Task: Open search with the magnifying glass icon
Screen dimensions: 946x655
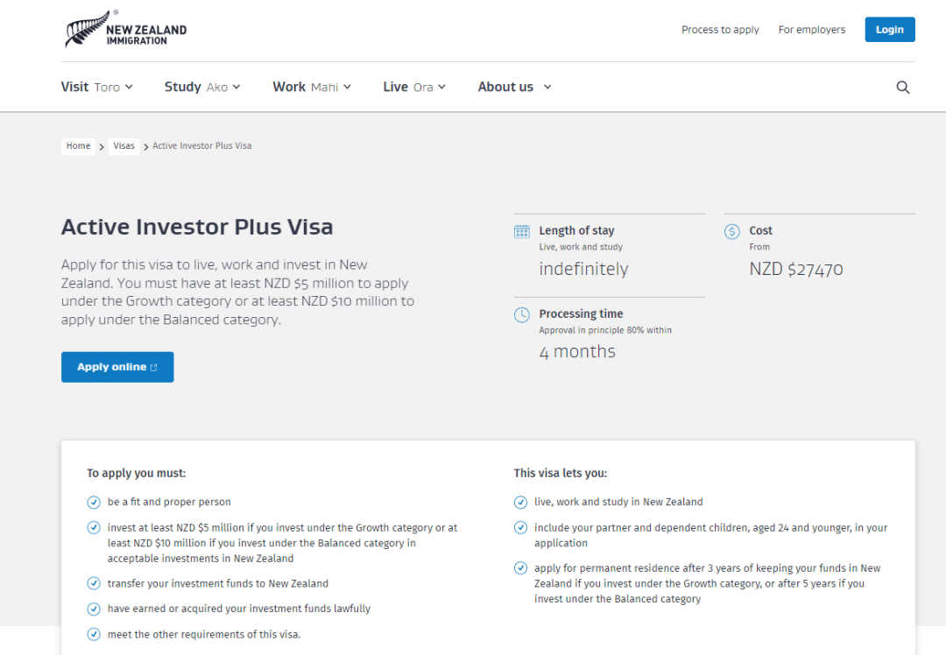Action: [903, 88]
